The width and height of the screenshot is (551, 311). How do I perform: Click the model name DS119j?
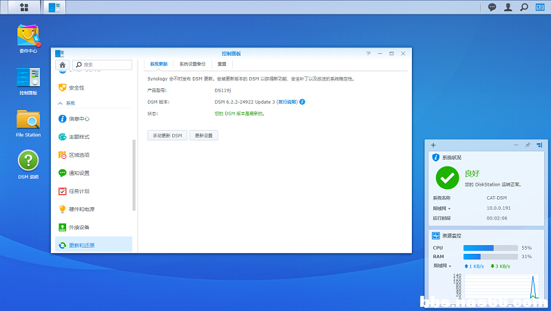[x=222, y=90]
